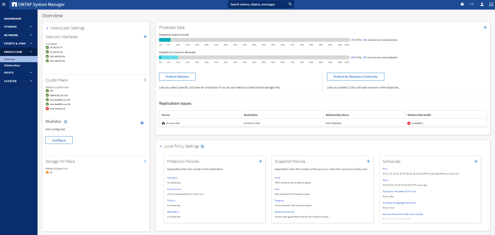495x235 pixels.
Task: Open the RelaxedSync protection policy
Action: (173, 212)
